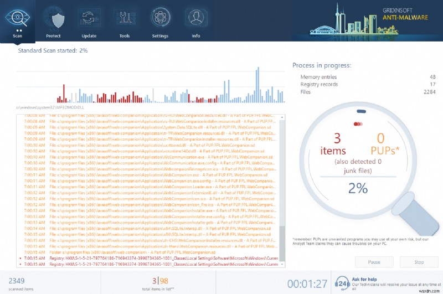Click the Gridinsoft Anti-Malware city logo
Screen dimensions: 443x294
coord(368,19)
